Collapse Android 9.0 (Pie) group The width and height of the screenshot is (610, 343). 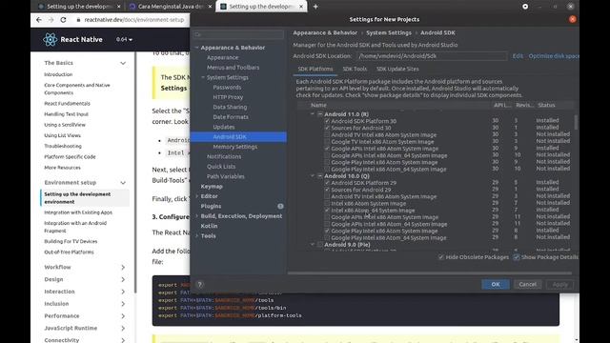point(313,245)
